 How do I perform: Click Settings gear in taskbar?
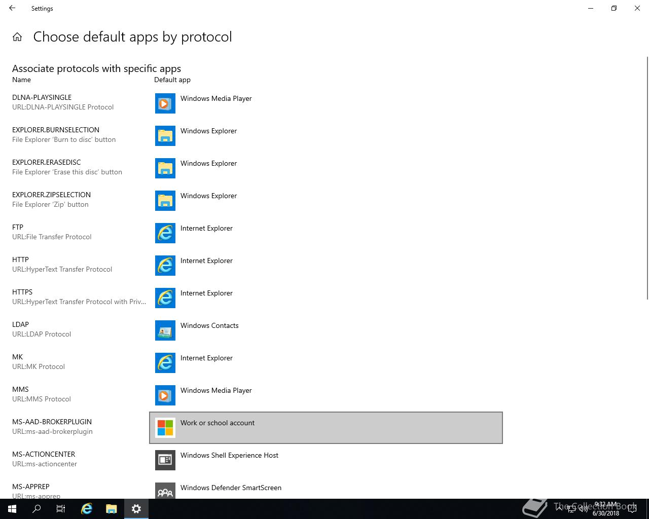pos(136,509)
